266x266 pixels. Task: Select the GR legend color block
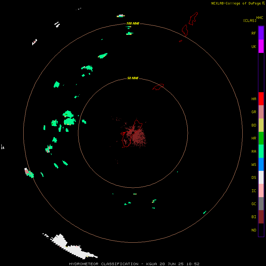coord(261,112)
